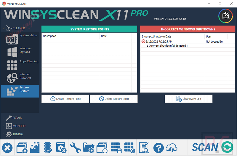Click the Apps Cleaning grid icon
The height and width of the screenshot is (156, 237).
[x=12, y=65]
